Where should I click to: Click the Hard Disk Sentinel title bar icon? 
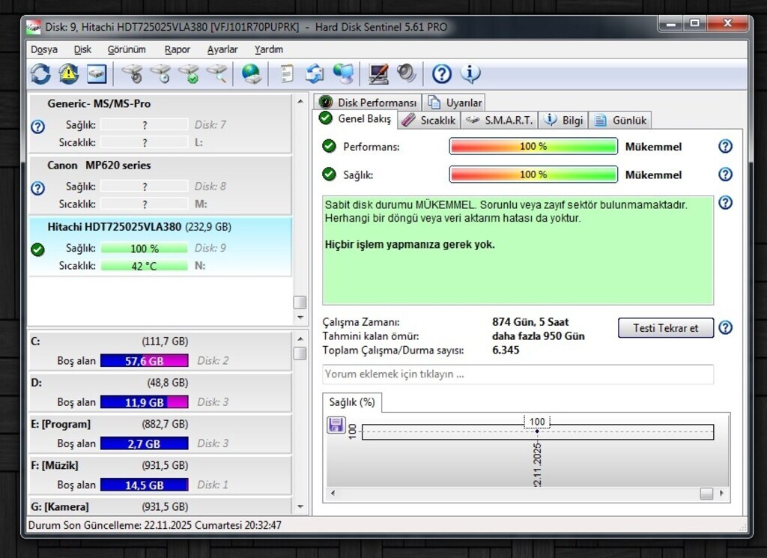[x=33, y=27]
